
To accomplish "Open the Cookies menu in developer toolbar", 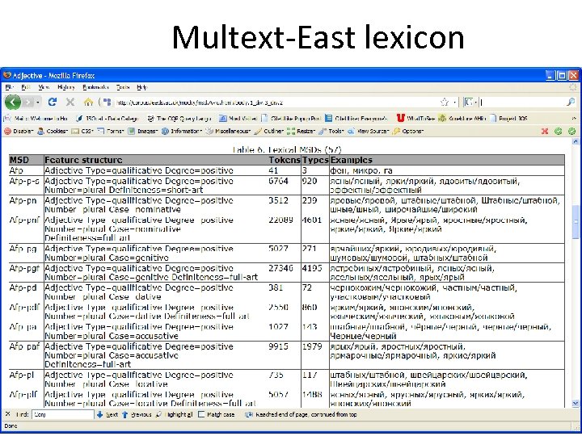I will pyautogui.click(x=53, y=132).
